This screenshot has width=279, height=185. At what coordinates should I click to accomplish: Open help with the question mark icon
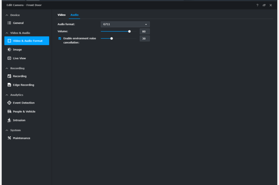[x=257, y=5]
